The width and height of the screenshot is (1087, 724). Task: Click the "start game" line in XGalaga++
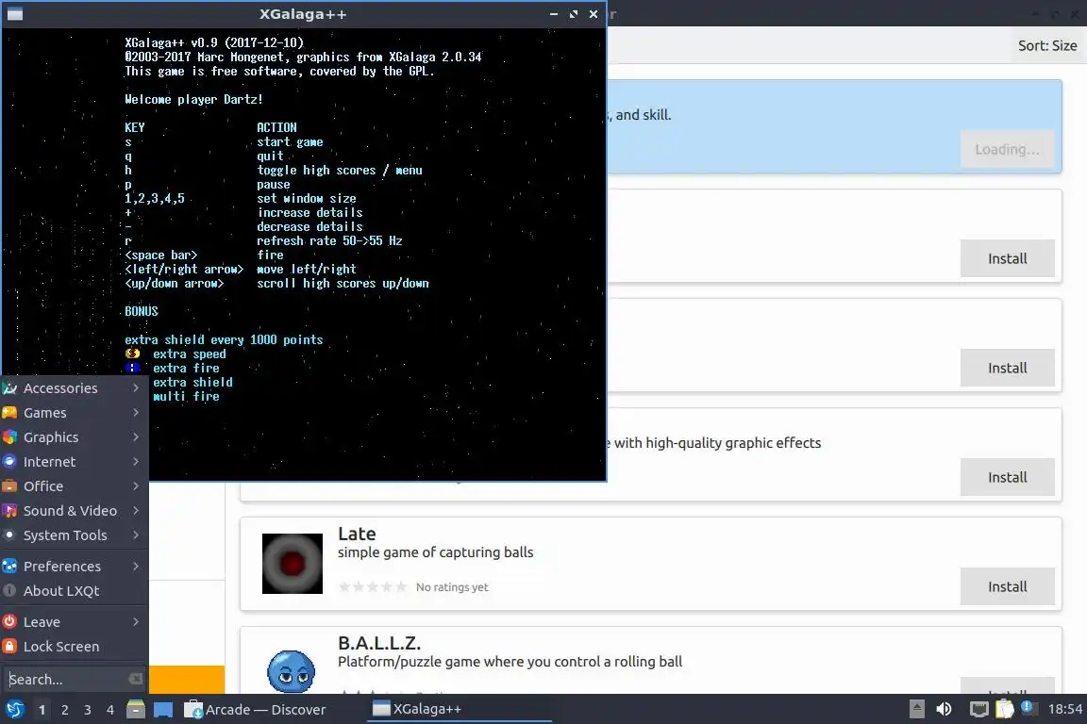pyautogui.click(x=290, y=142)
